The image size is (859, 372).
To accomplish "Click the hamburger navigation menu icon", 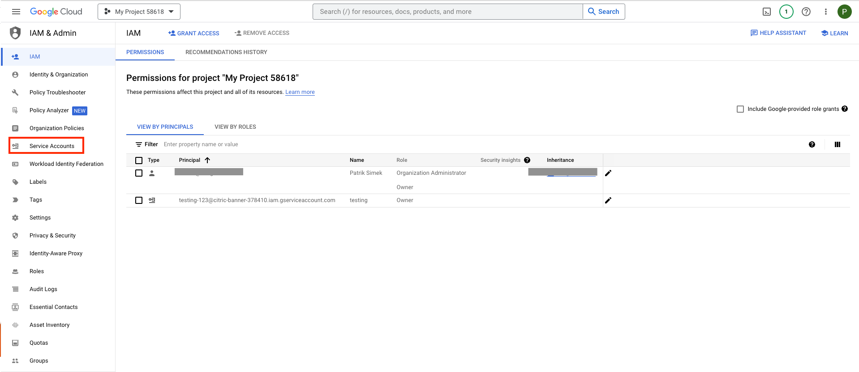I will coord(16,12).
